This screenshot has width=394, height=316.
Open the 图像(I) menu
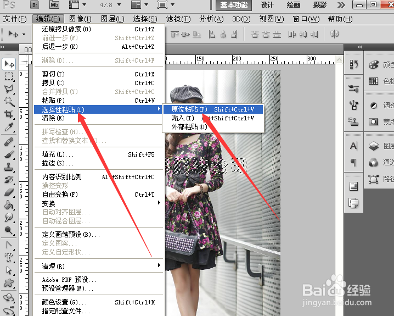click(80, 19)
